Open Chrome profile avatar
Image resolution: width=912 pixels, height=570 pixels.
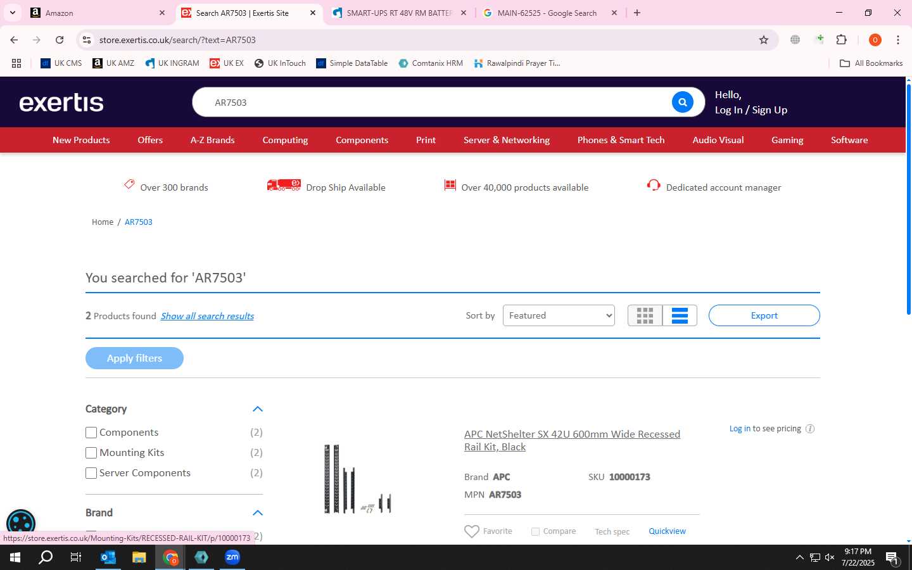pyautogui.click(x=875, y=40)
